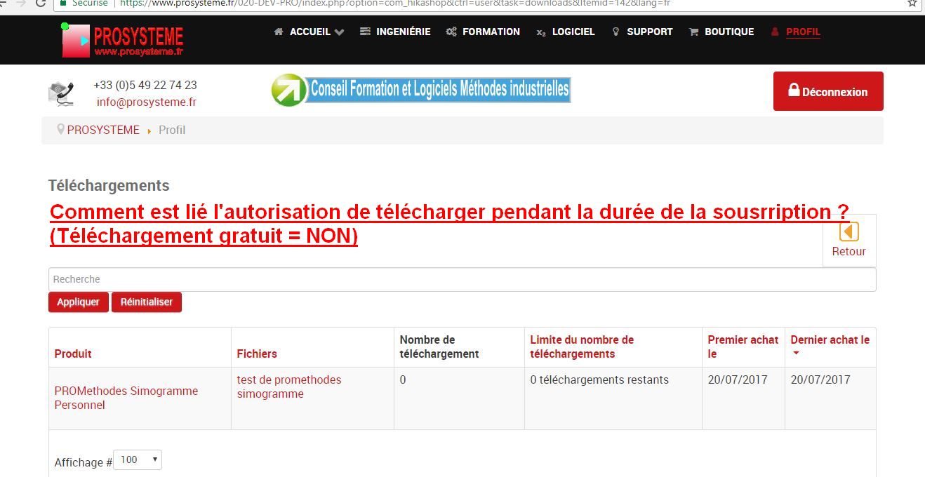Click the Retour back button
Screen dimensions: 925x477
click(849, 241)
